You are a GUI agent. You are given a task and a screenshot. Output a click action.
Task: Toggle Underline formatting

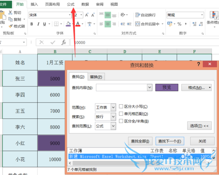click(45, 24)
